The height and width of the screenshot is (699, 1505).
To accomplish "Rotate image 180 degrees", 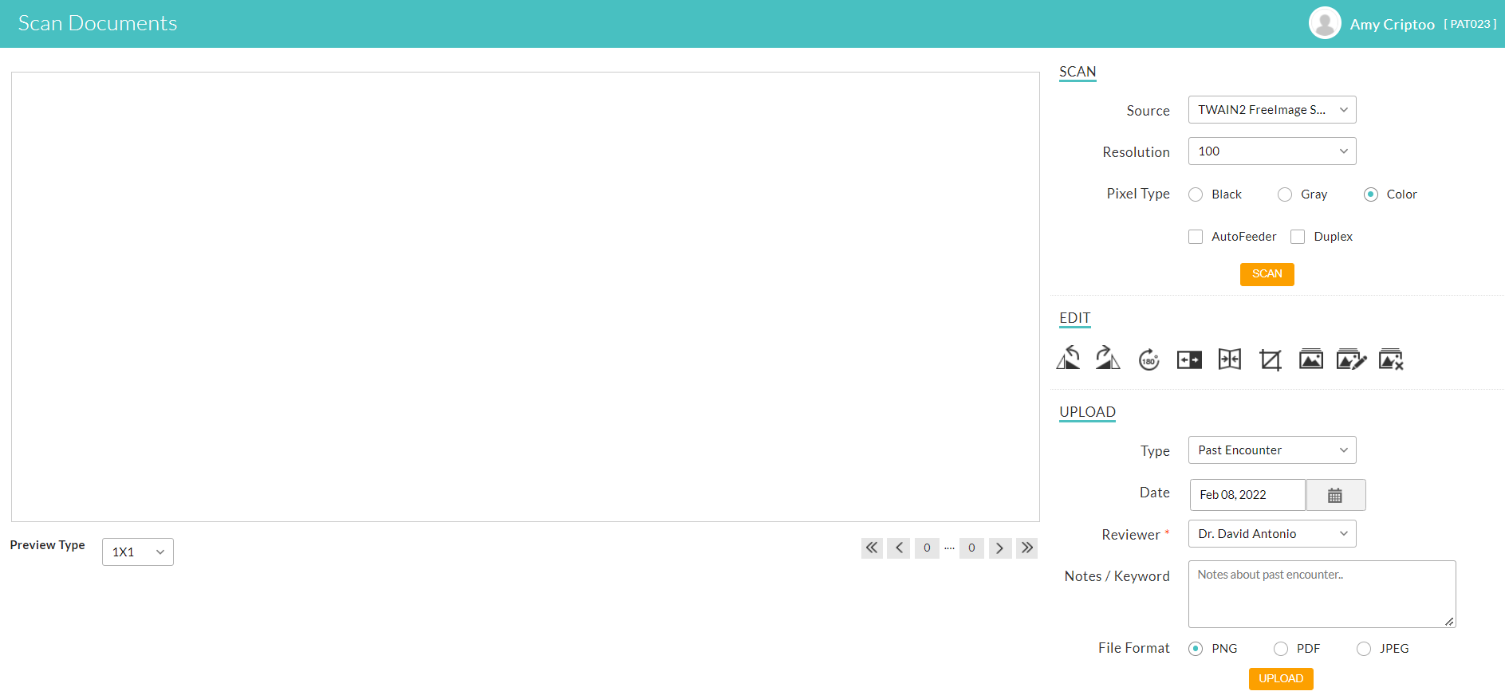I will [x=1148, y=360].
